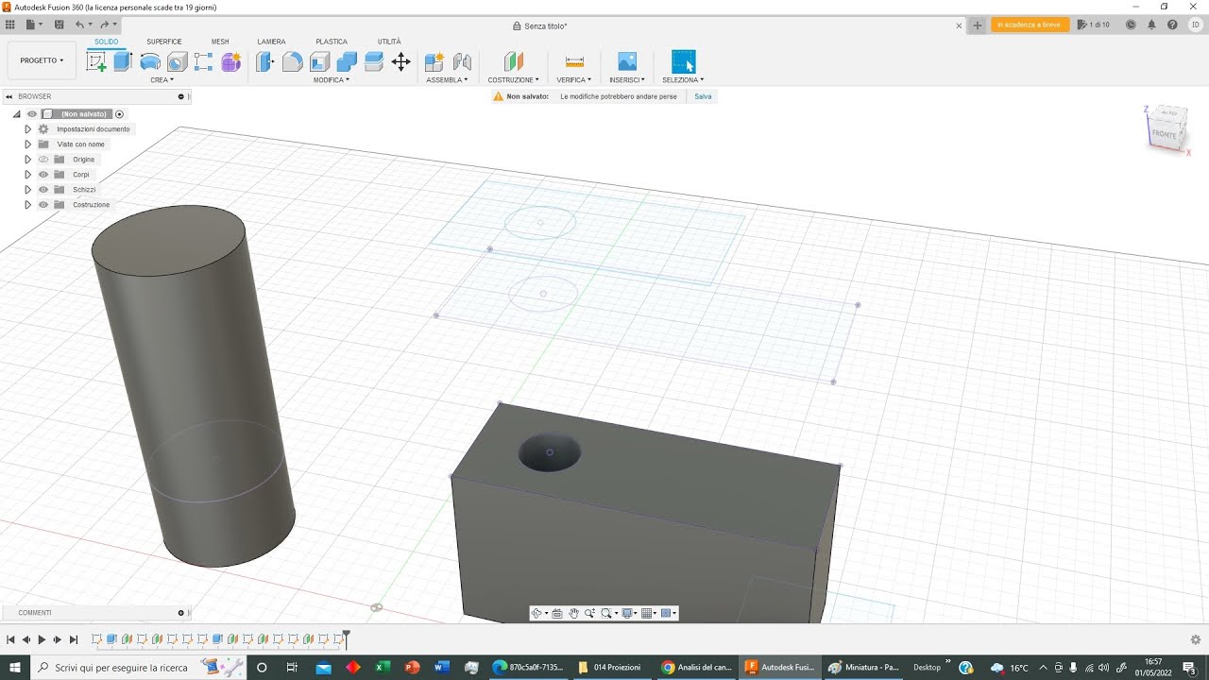
Task: Select the New Component tool
Action: [x=434, y=62]
